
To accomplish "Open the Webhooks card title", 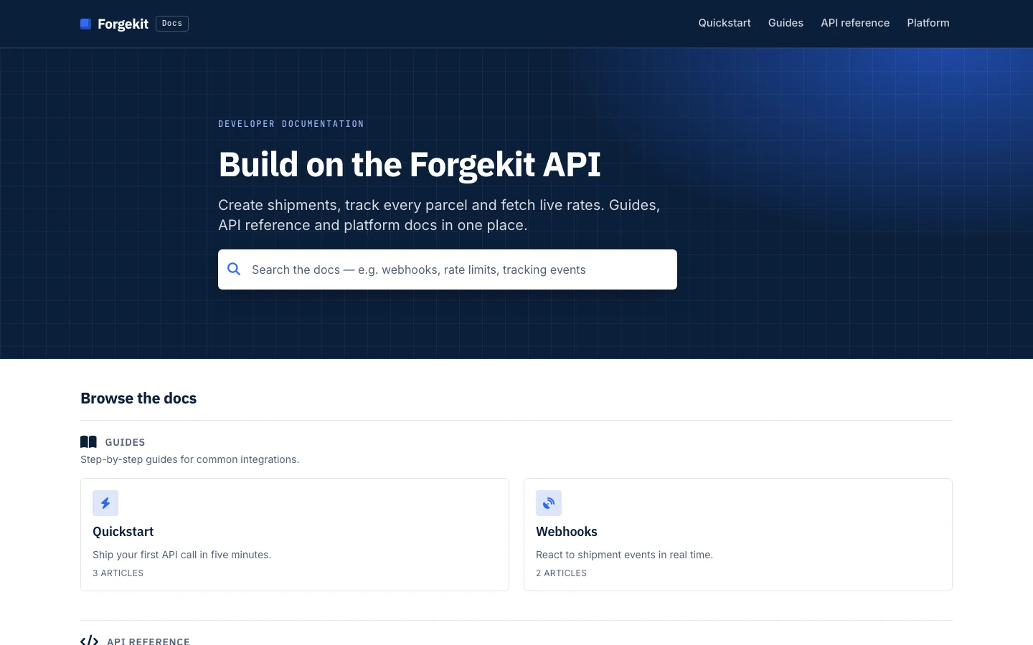I will (x=567, y=532).
